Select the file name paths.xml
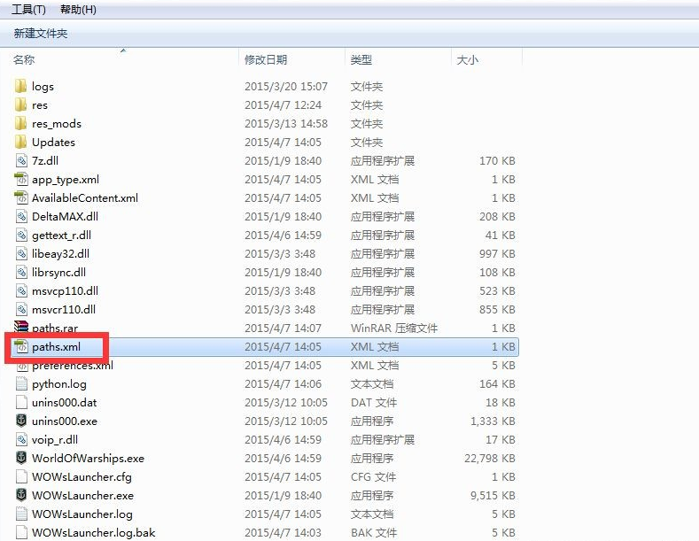The image size is (699, 541). [x=56, y=347]
